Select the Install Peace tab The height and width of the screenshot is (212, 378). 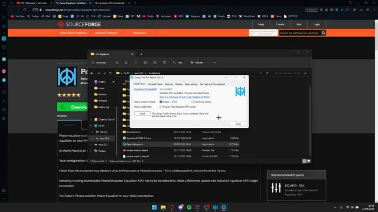(139, 84)
